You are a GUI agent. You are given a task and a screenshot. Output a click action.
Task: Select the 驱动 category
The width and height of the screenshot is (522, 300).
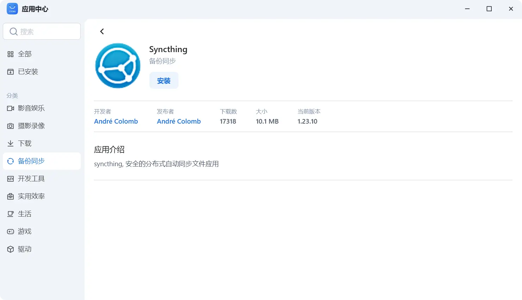click(x=42, y=249)
